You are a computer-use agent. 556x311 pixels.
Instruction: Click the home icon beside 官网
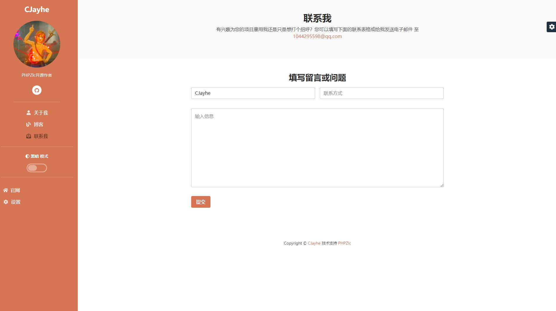tap(6, 190)
